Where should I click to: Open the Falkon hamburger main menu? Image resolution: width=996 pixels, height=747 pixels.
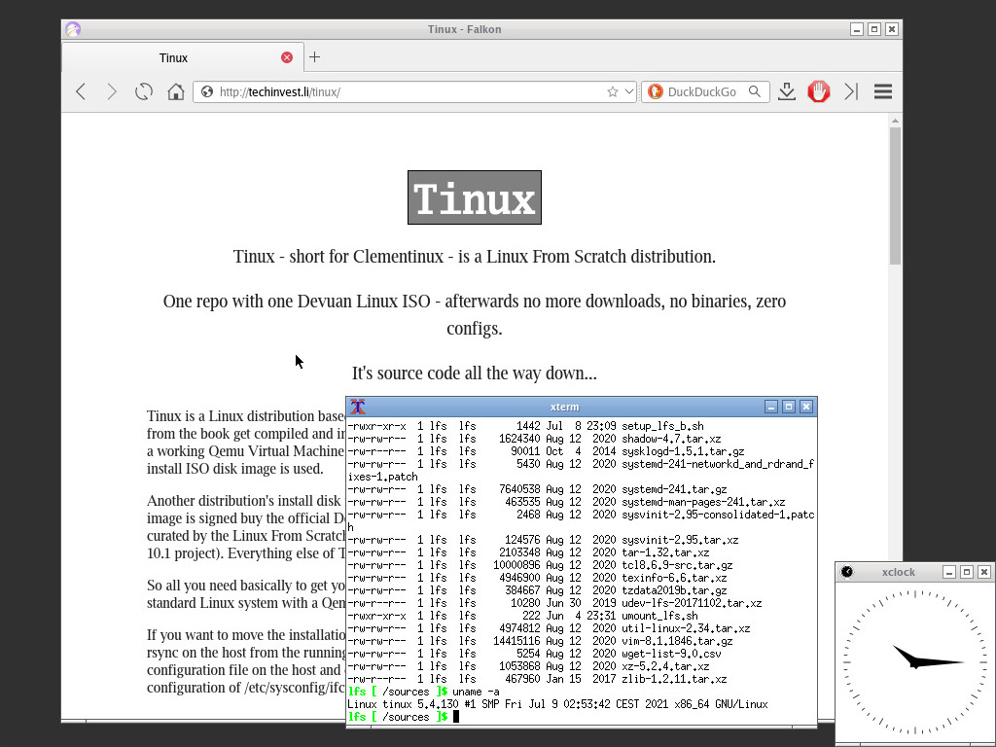(883, 91)
